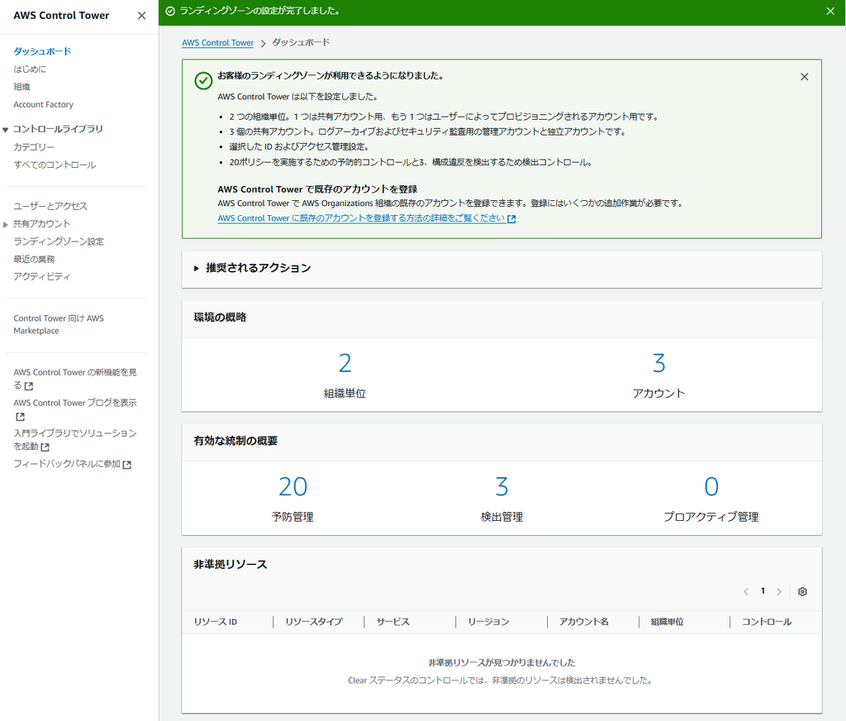Open ランディングゾーン設定 in the sidebar
Image resolution: width=846 pixels, height=721 pixels.
point(59,241)
